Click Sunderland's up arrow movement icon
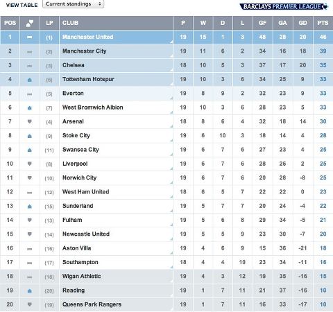Image resolution: width=333 pixels, height=312 pixels. pos(30,206)
